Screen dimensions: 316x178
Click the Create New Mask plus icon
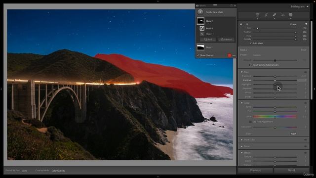[200, 12]
